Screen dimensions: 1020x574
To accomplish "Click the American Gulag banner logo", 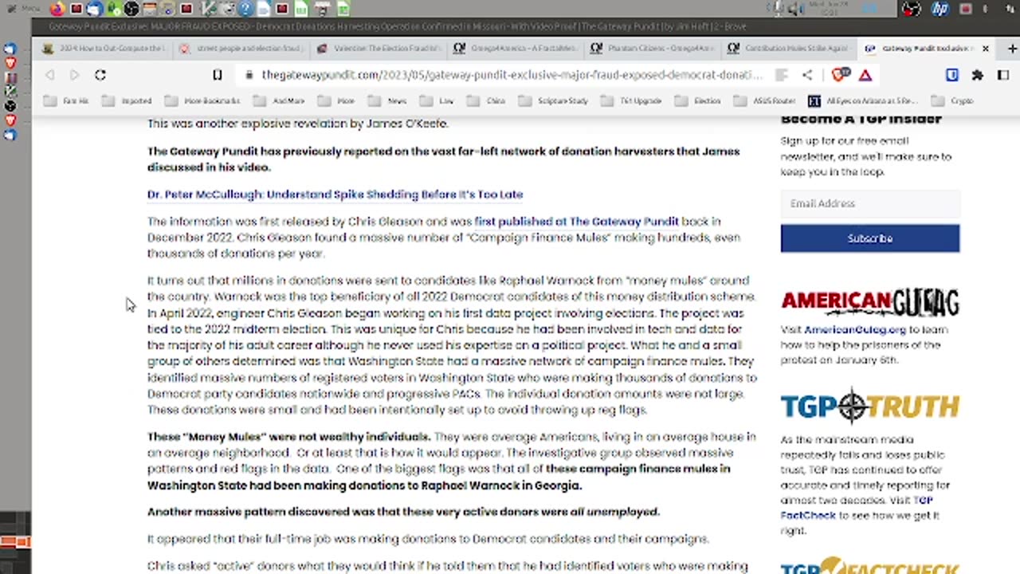I will click(x=870, y=302).
